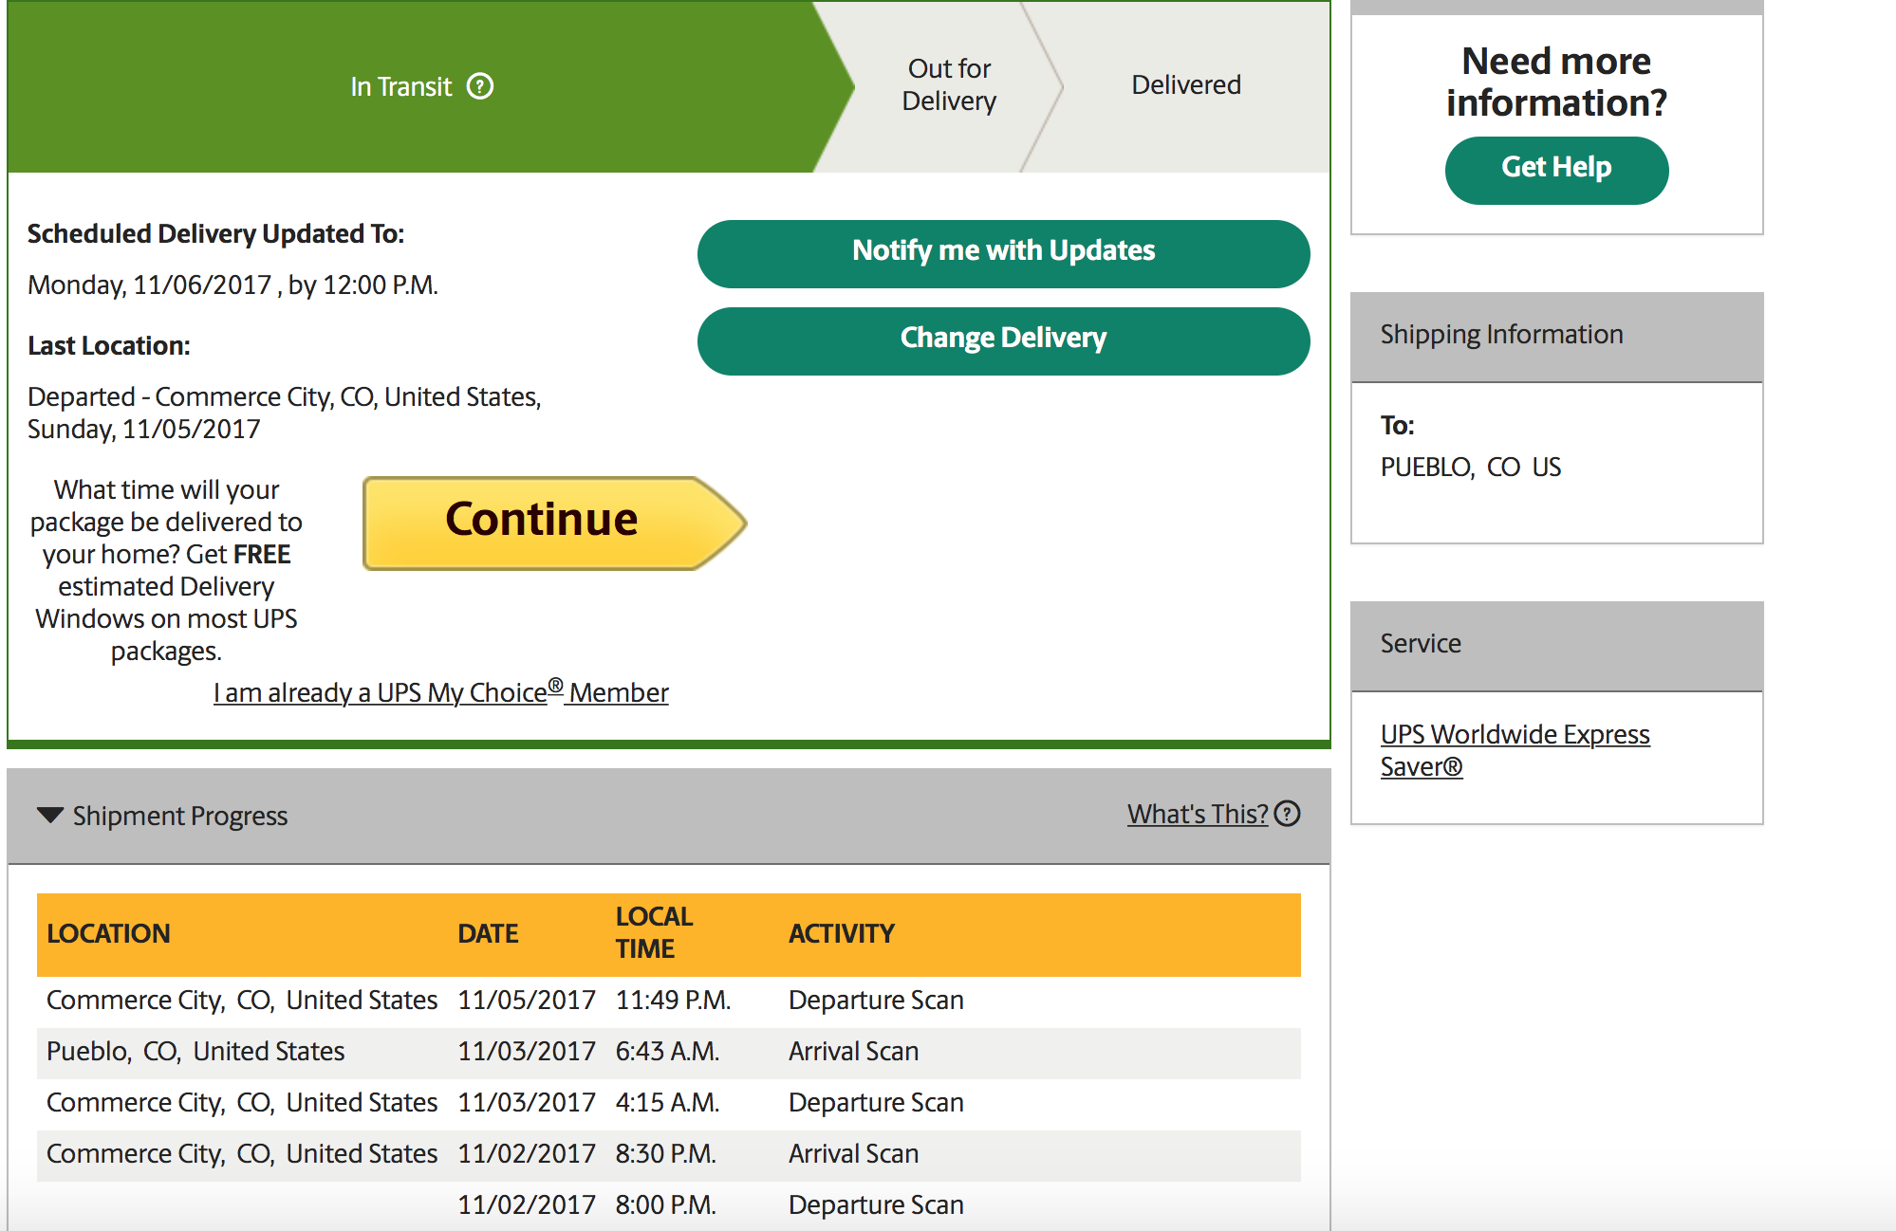Click the DATE column header
Viewport: 1896px width, 1231px height.
click(488, 933)
